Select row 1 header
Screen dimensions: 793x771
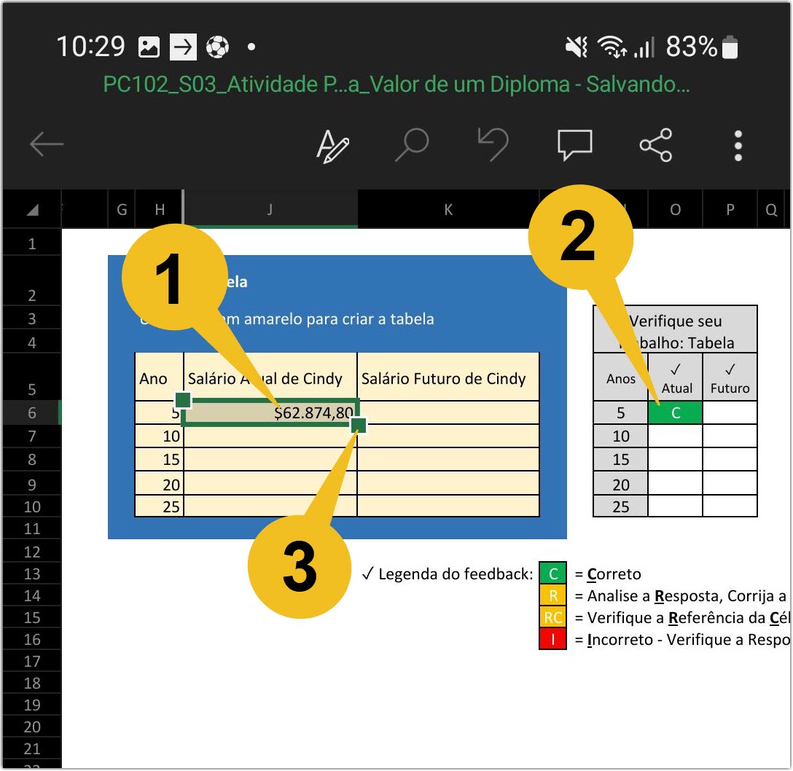pos(32,244)
